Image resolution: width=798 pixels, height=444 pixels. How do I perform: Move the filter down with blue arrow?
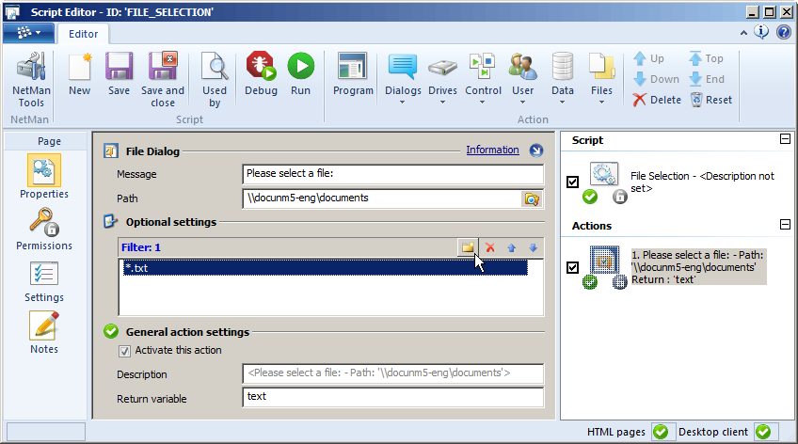533,247
